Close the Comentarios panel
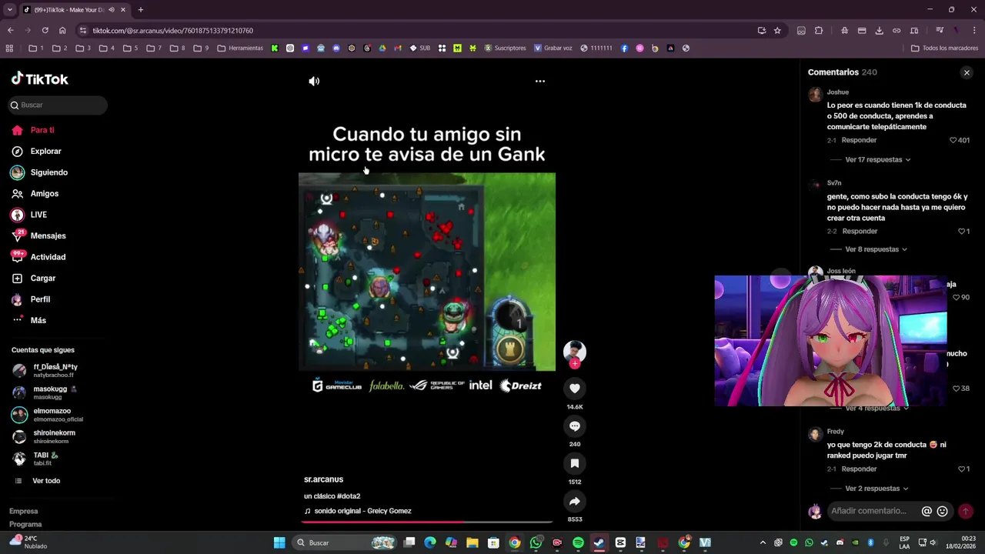Viewport: 985px width, 554px height. pyautogui.click(x=967, y=72)
